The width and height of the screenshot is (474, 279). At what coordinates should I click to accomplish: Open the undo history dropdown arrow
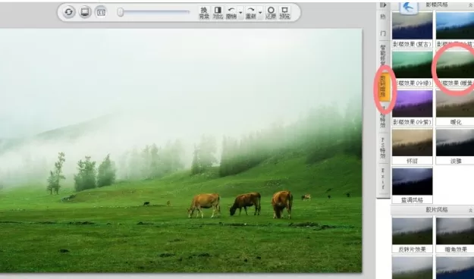(x=240, y=14)
